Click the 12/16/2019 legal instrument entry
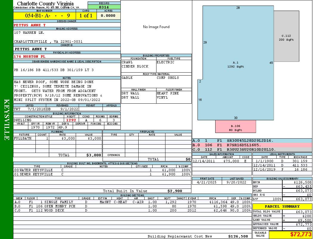 tap(282, 169)
